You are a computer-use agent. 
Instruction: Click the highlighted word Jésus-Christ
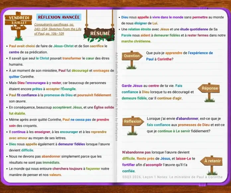pyautogui.click(x=63, y=46)
